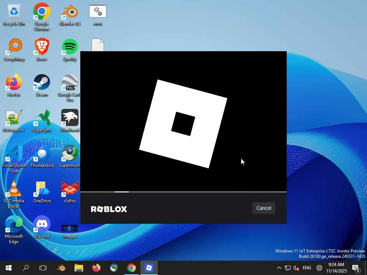Open the notification center icon
367x275 pixels.
356,268
